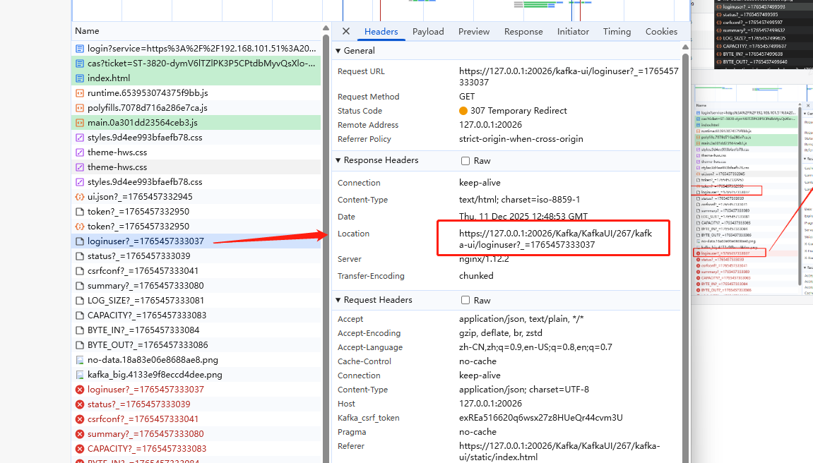This screenshot has height=463, width=813.
Task: Click the Kafka_csrf_token header value
Action: click(541, 418)
